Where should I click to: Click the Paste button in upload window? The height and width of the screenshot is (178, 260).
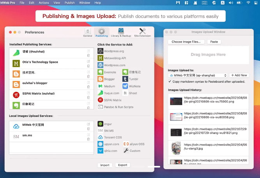214,42
